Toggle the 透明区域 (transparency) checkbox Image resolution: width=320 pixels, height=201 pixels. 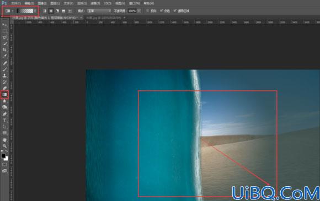(x=175, y=11)
